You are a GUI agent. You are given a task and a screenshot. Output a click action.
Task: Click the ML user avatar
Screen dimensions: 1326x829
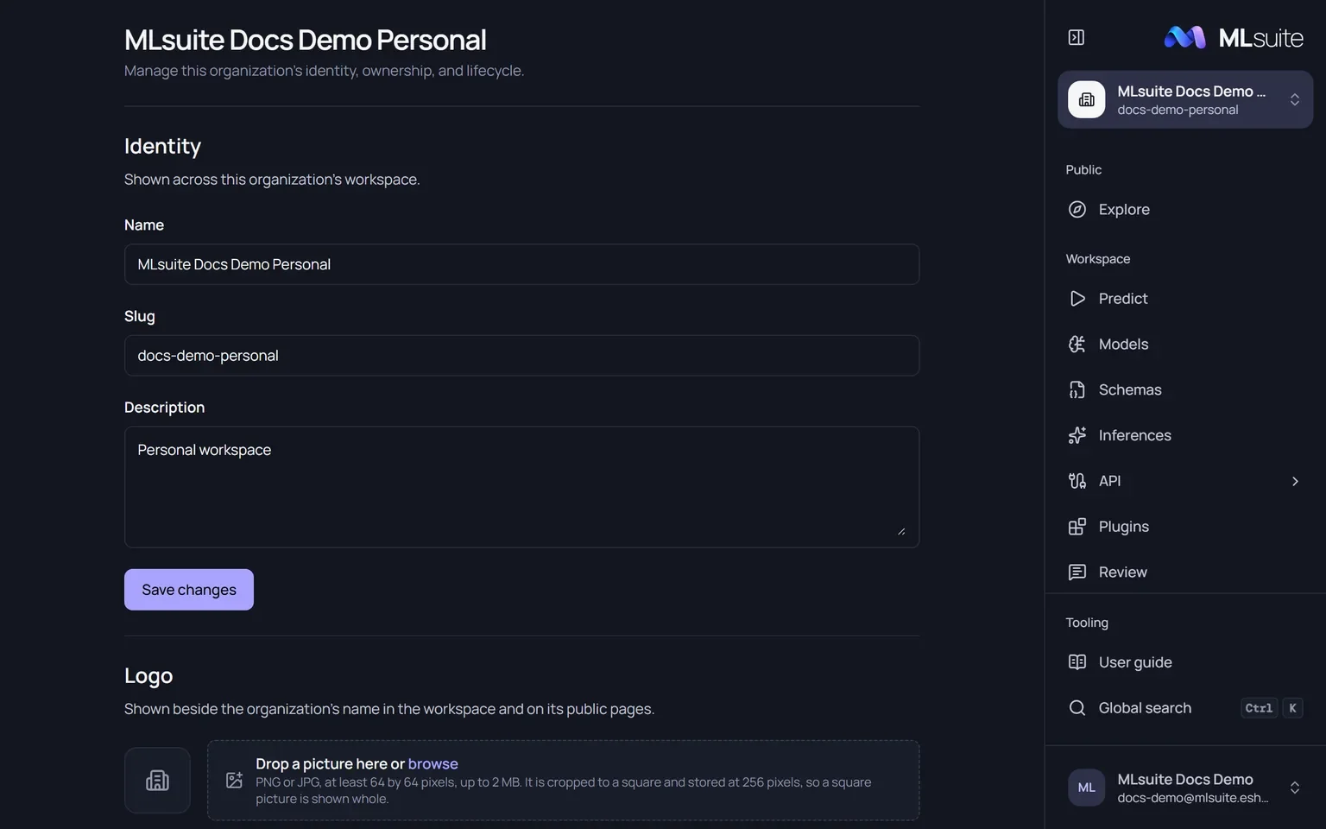[1087, 788]
